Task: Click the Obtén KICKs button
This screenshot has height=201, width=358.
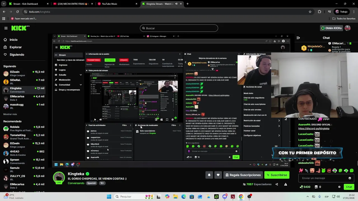Action: [x=331, y=28]
